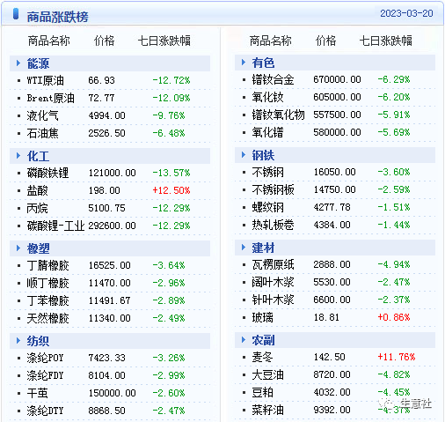
Task: Select 丁苯橡胶 commodity name
Action: [x=47, y=300]
